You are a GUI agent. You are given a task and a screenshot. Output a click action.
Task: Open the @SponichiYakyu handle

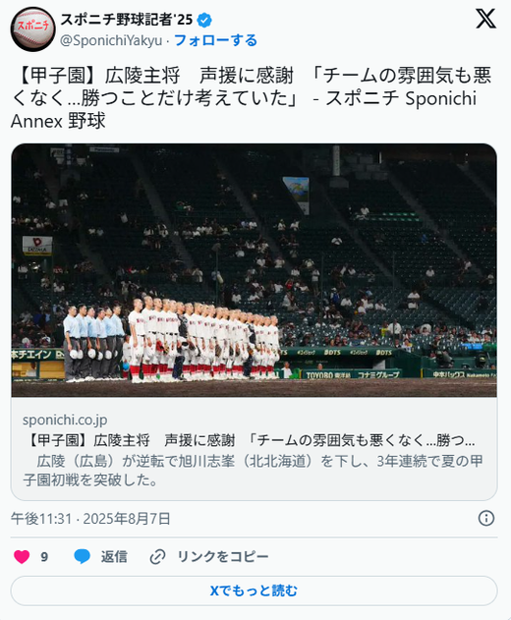tap(111, 40)
